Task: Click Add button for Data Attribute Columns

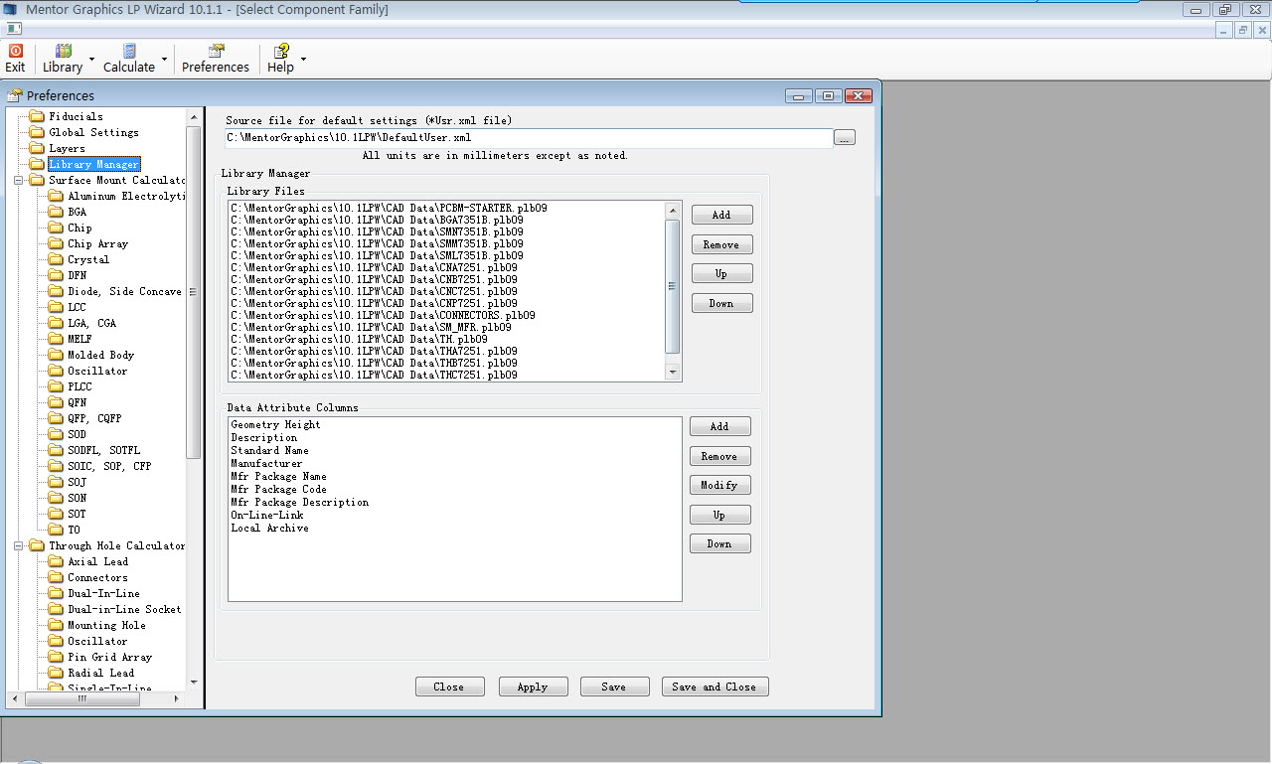Action: pyautogui.click(x=719, y=426)
